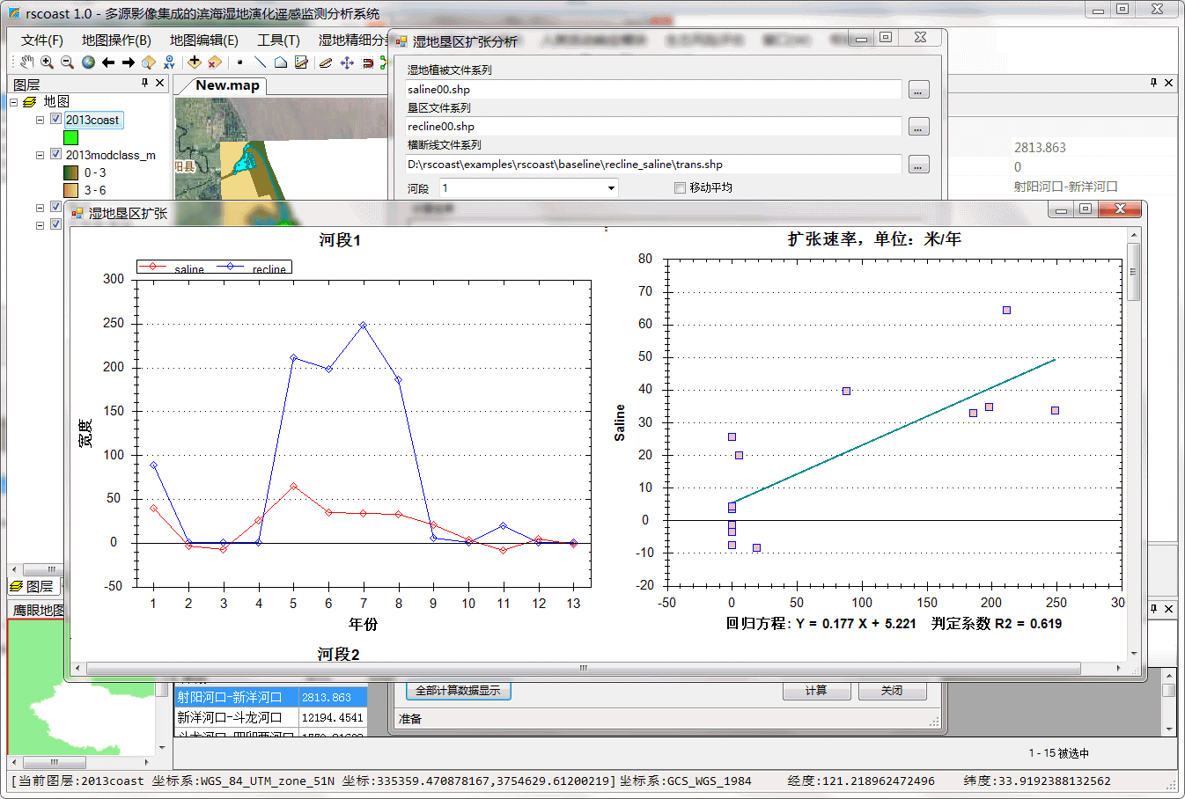Click the saline00.shp input field
This screenshot has width=1185, height=799.
(653, 90)
